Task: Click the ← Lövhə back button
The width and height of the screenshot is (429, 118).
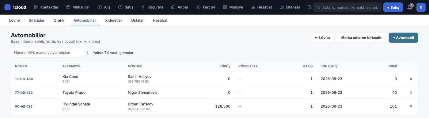Action: tap(322, 38)
